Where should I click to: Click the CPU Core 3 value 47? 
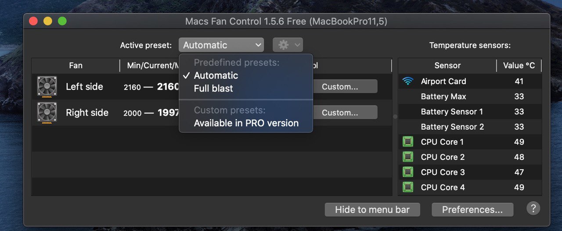coord(519,172)
